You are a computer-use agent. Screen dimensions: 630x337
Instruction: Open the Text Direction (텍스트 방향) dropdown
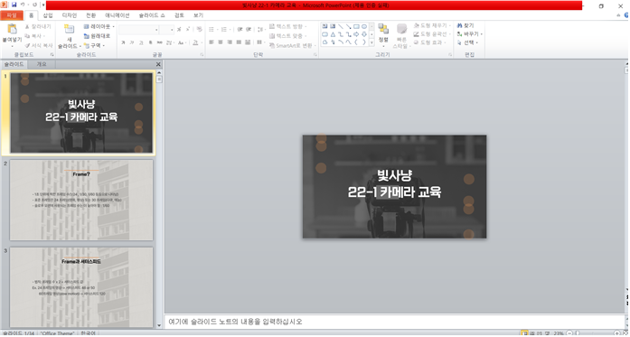pos(288,26)
